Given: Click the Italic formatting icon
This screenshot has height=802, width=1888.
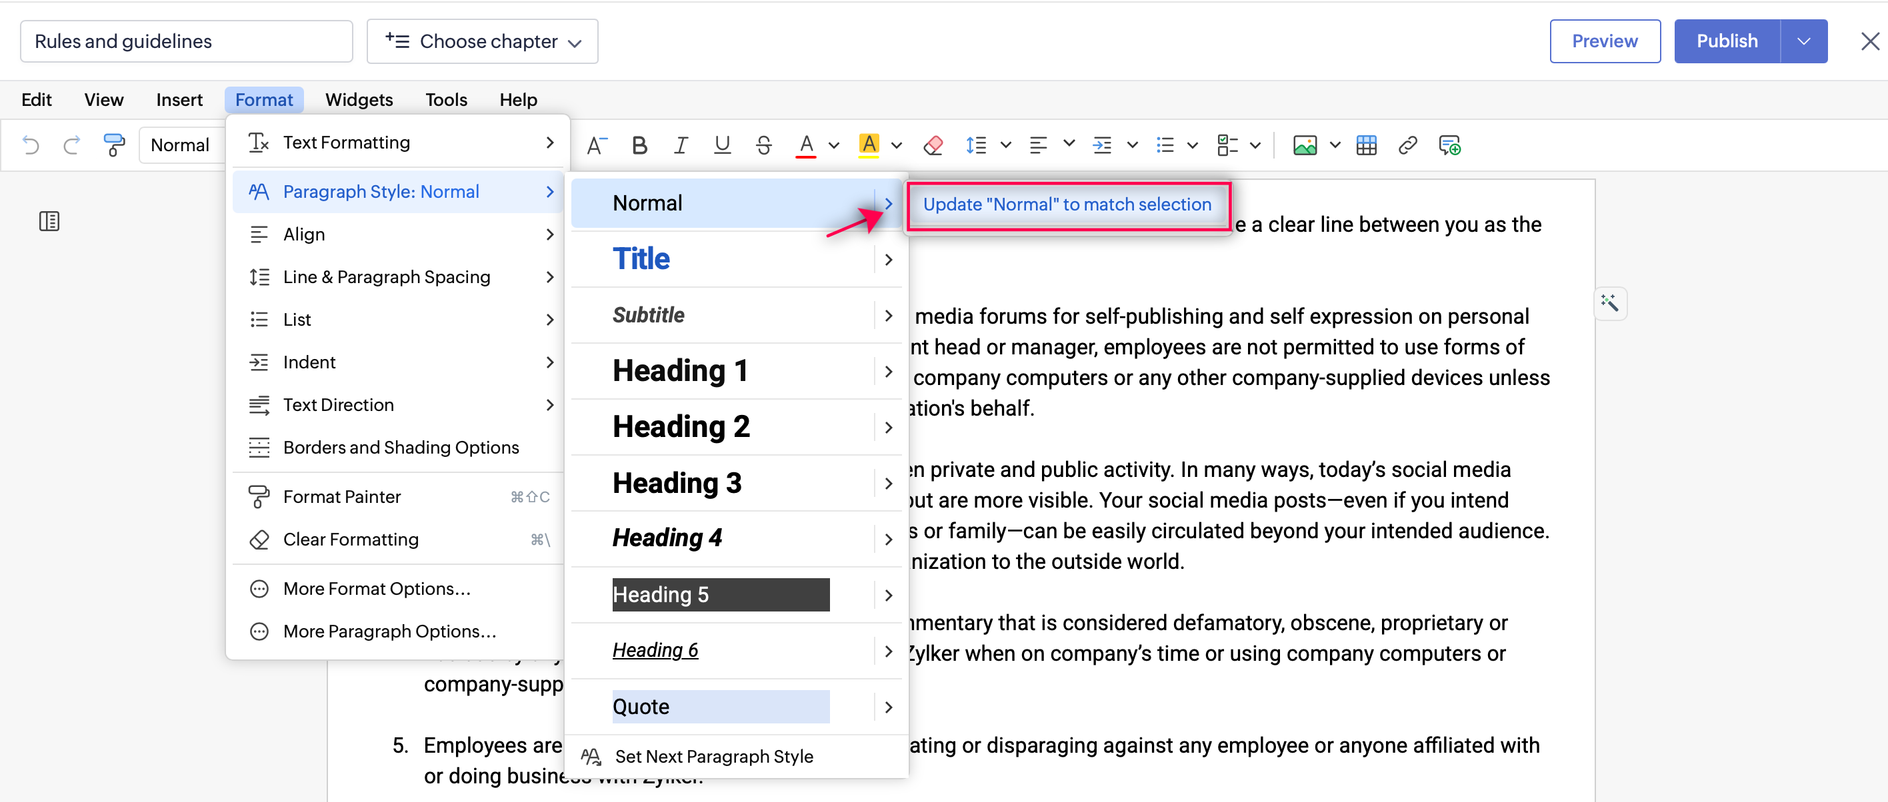Looking at the screenshot, I should (x=680, y=145).
